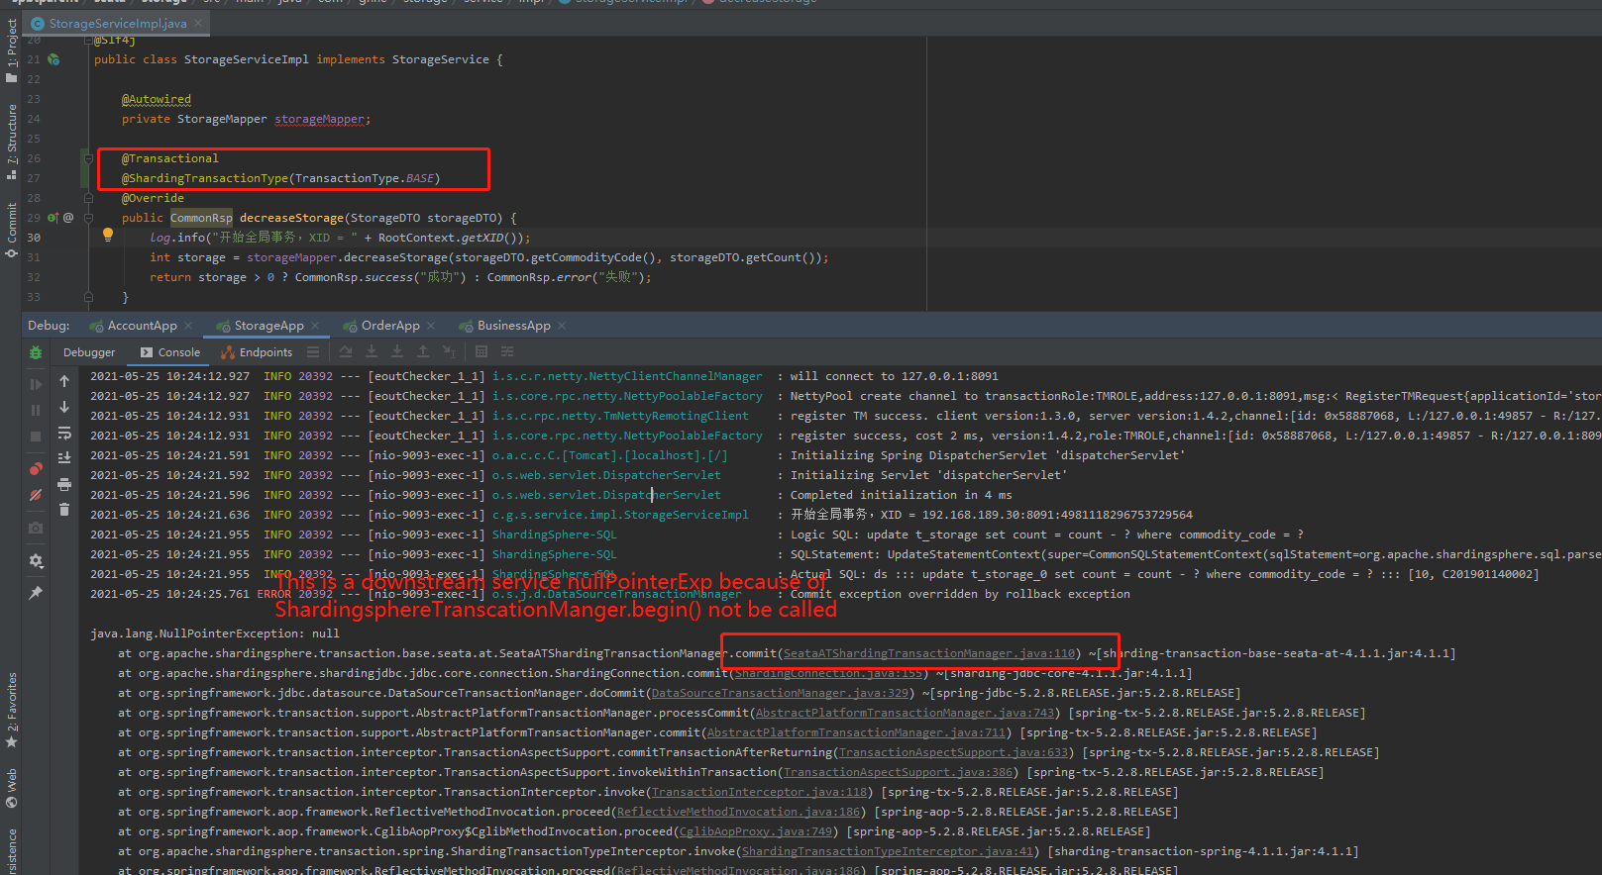This screenshot has width=1602, height=875.
Task: Open SeataATShardingTransactionManager.java:110 link
Action: pyautogui.click(x=929, y=653)
